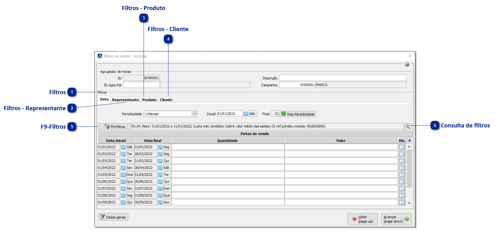This screenshot has height=232, width=495.
Task: Click the scroll down arrow of the table
Action: point(409,203)
